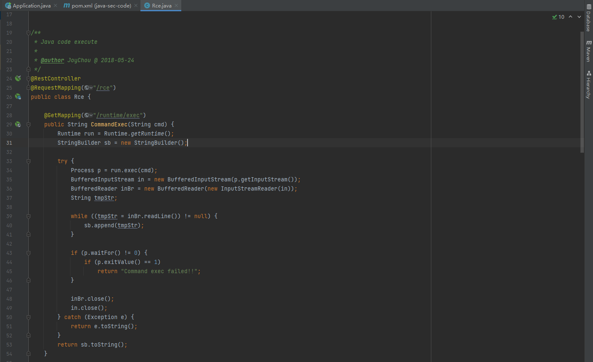Click the catch fold marker on line 50

(28, 317)
